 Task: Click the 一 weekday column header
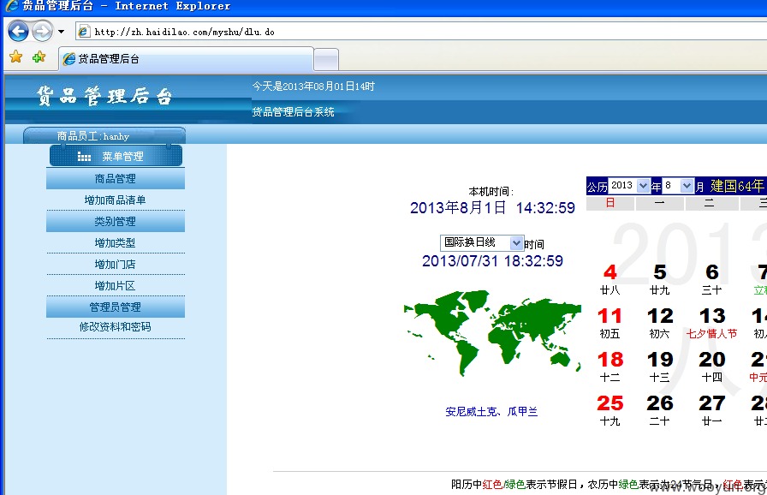pyautogui.click(x=659, y=203)
